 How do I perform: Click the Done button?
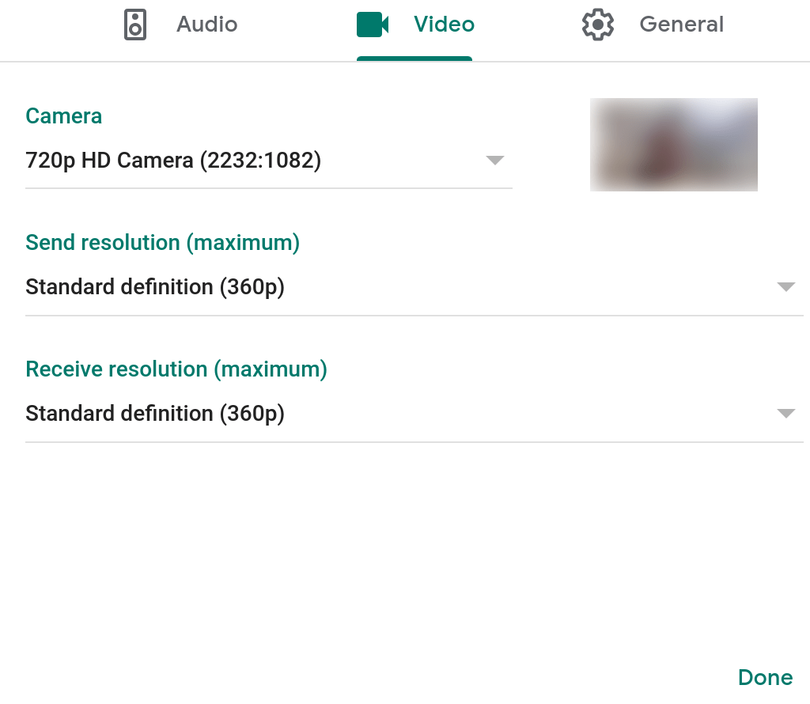coord(764,677)
